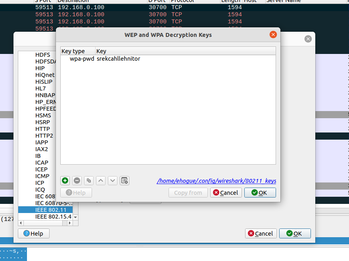Sort by Key column header
The image size is (349, 261).
186,51
